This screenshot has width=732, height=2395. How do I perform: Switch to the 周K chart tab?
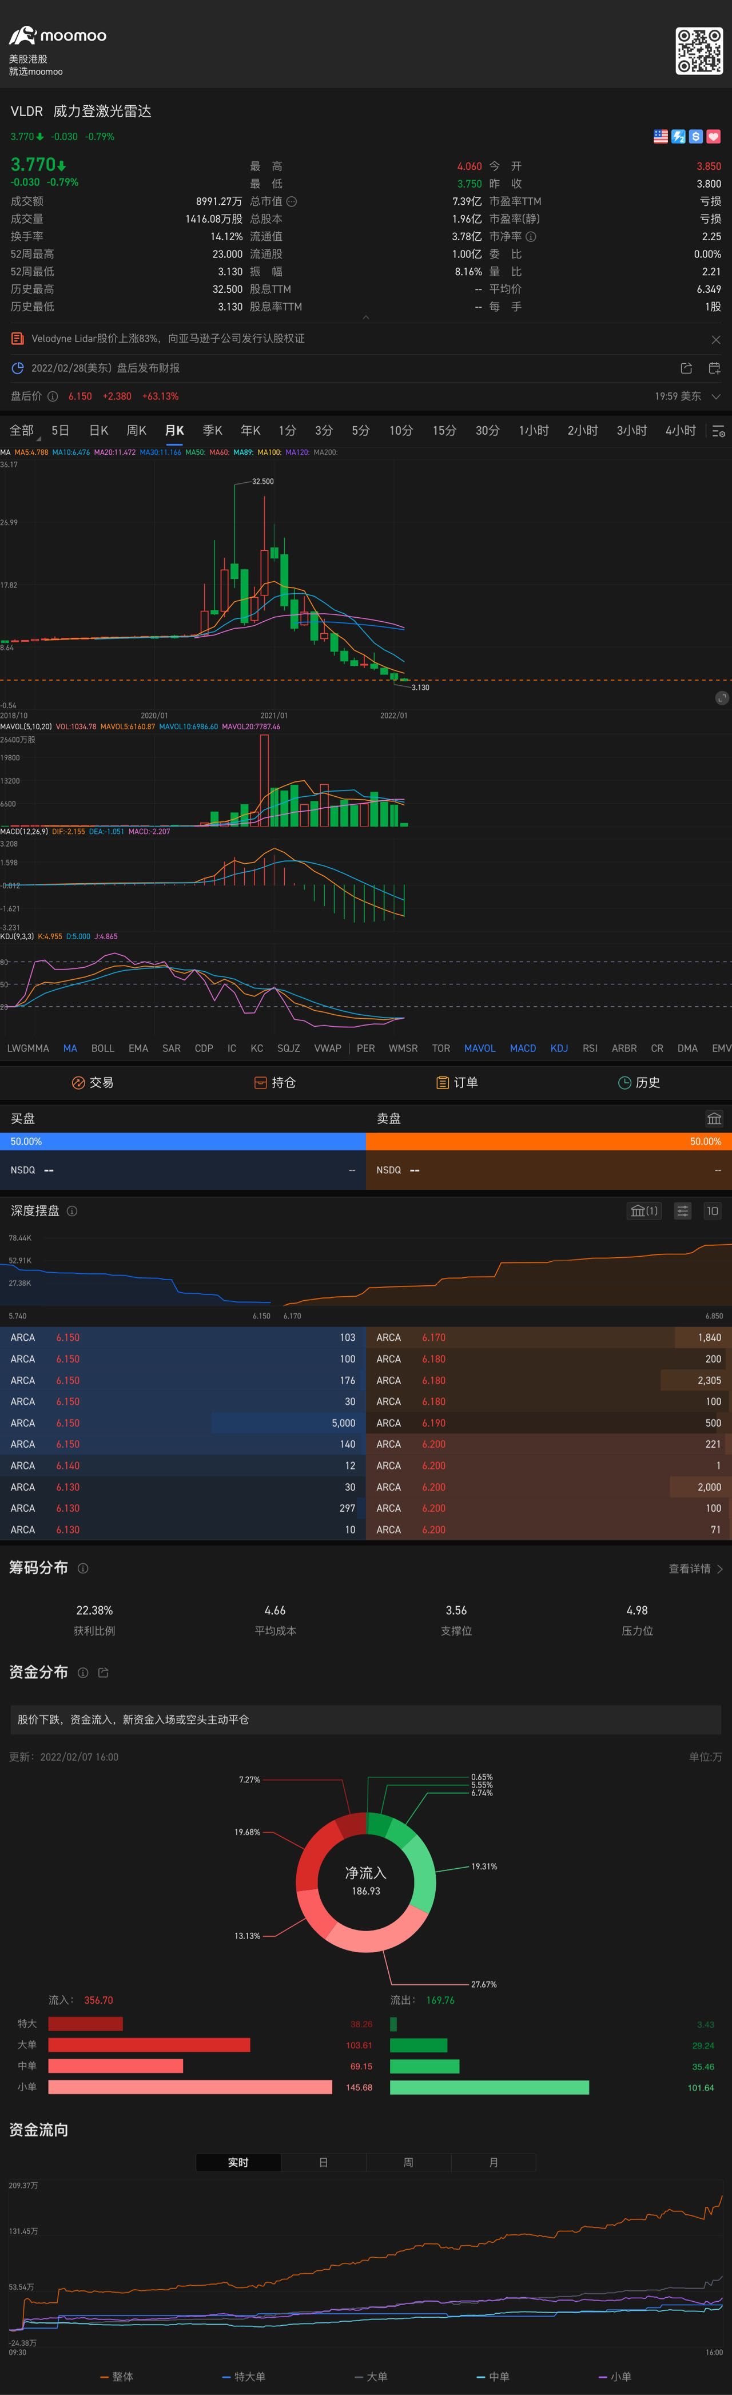tap(137, 431)
